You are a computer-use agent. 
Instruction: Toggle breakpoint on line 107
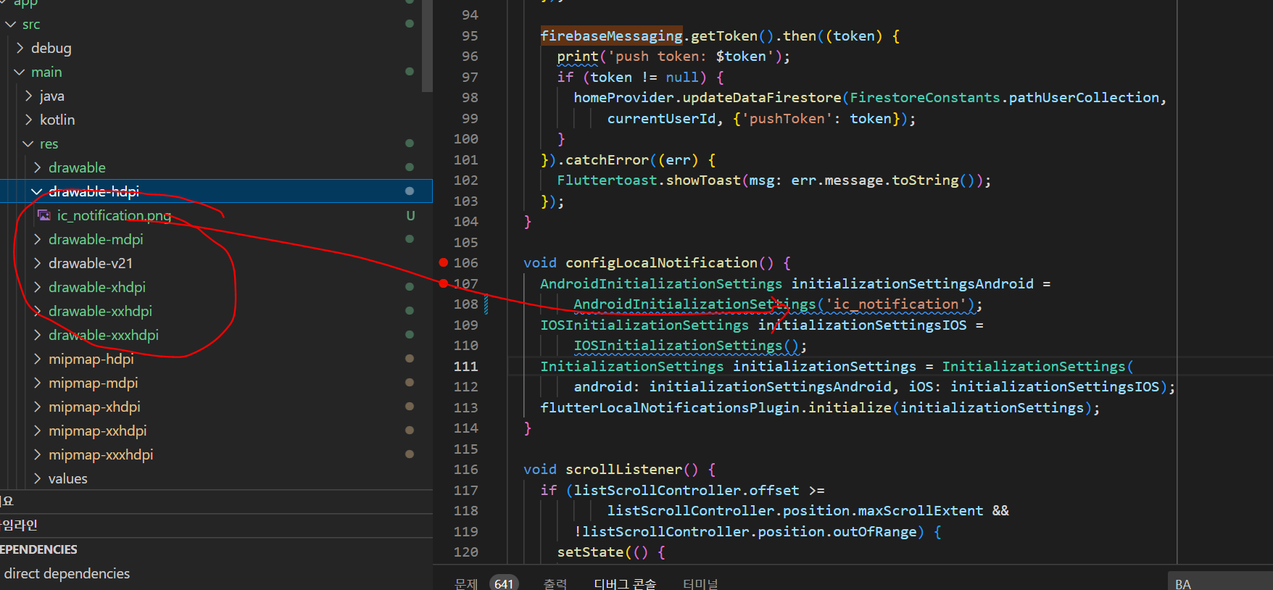[444, 283]
